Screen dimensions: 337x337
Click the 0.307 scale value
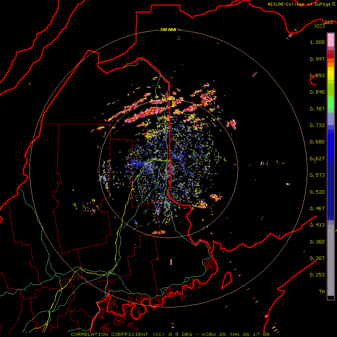317,258
